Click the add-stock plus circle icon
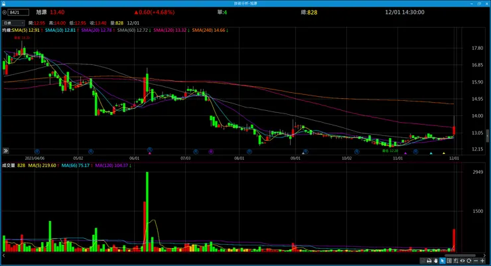The height and width of the screenshot is (266, 491). point(5,13)
